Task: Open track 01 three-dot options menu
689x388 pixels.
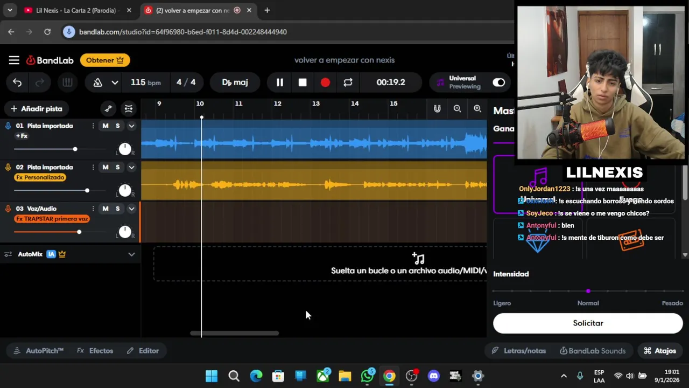Action: [93, 126]
